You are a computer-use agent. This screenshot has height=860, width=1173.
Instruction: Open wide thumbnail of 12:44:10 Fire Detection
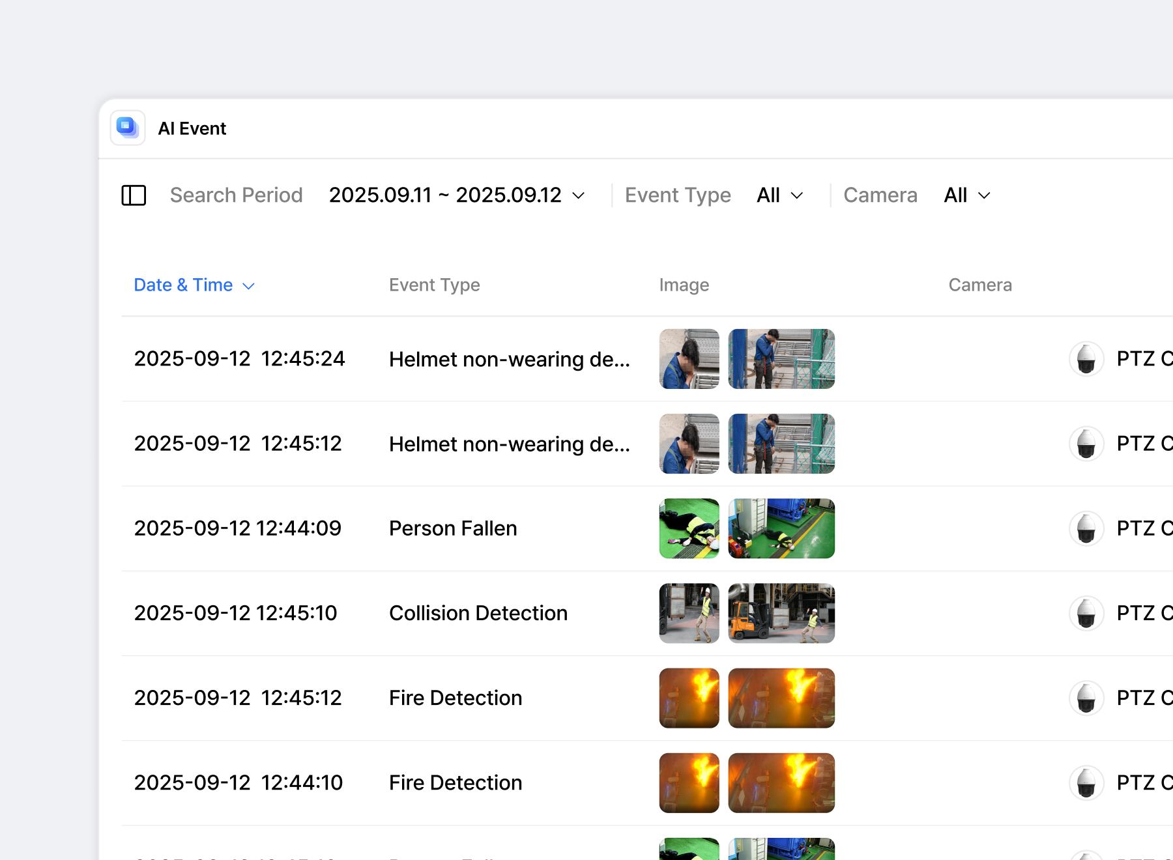pos(781,782)
